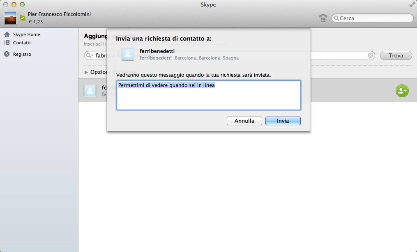The width and height of the screenshot is (417, 252).
Task: Click inside the contact request message box
Action: coord(208,99)
